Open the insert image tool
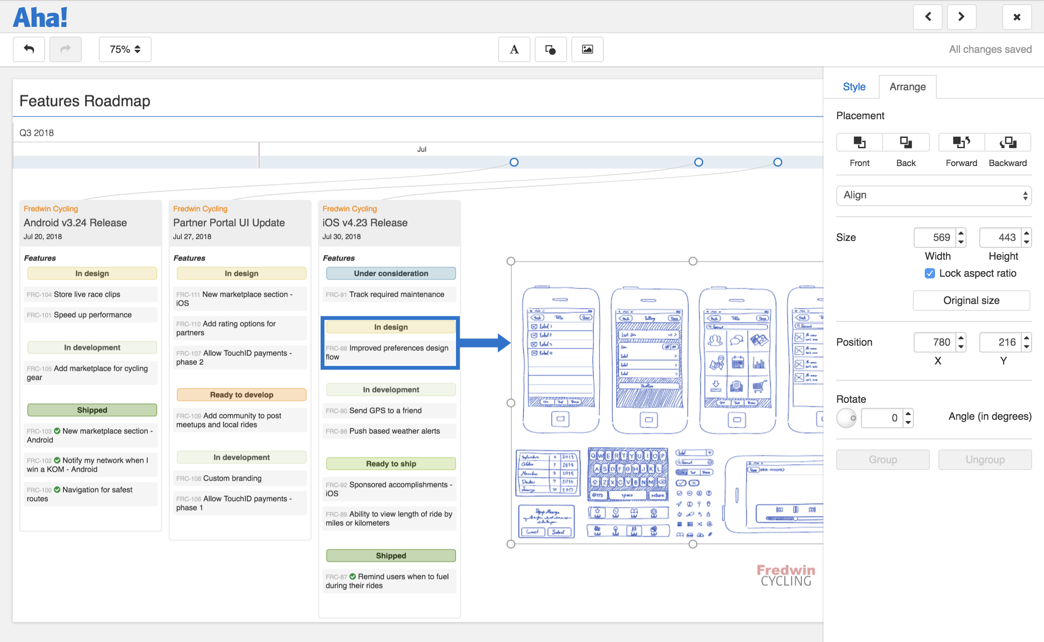The width and height of the screenshot is (1044, 642). pyautogui.click(x=587, y=49)
